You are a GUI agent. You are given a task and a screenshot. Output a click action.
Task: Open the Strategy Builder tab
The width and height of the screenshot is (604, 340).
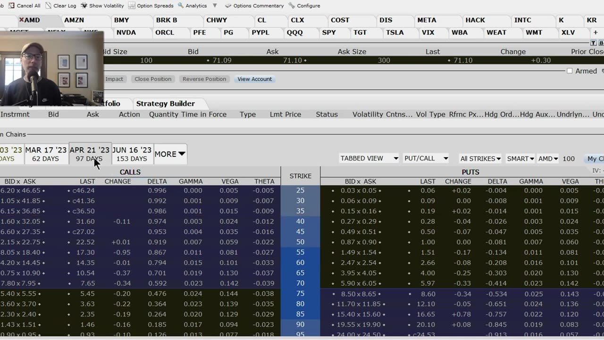(165, 103)
